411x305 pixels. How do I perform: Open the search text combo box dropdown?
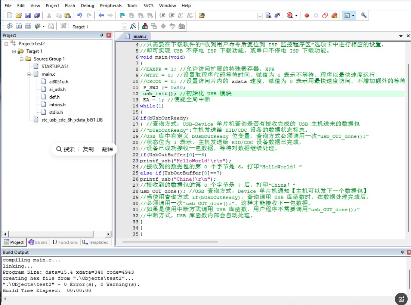point(260,16)
